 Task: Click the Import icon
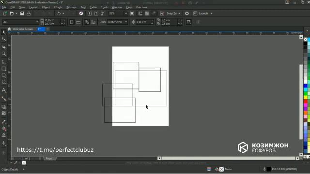tap(89, 14)
